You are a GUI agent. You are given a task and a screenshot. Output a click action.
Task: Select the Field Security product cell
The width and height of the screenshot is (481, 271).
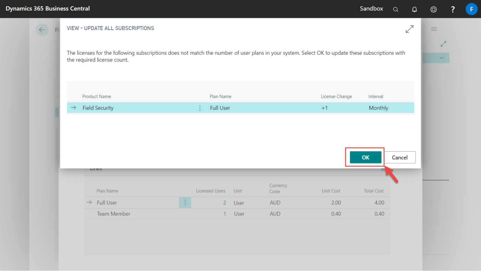[98, 108]
